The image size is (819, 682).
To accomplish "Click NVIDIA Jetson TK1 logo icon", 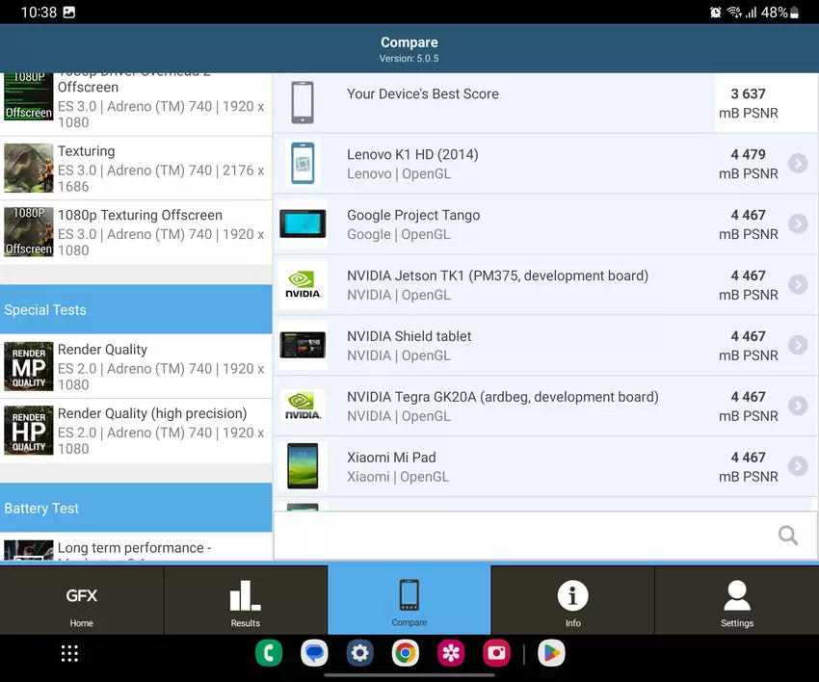I will click(303, 284).
